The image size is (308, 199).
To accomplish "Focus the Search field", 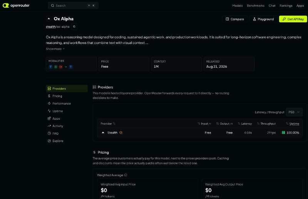I will coord(73,5).
